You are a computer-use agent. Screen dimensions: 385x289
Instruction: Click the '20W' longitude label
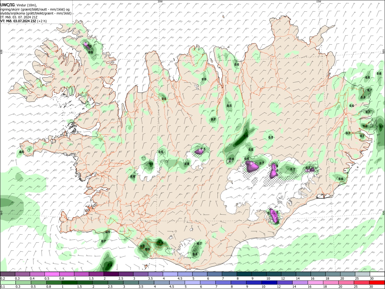click(x=160, y=2)
